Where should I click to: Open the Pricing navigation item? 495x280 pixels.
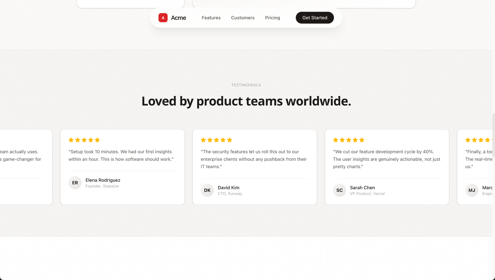click(272, 18)
